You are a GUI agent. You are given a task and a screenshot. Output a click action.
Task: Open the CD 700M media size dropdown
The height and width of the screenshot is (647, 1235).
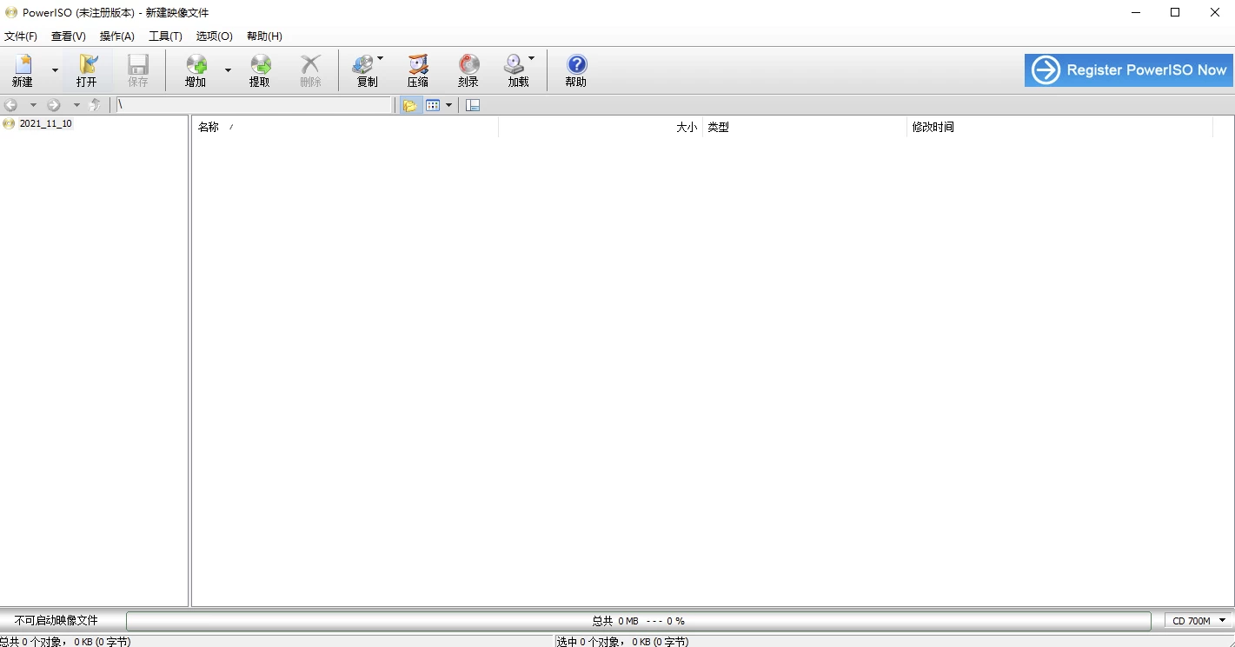(x=1199, y=621)
